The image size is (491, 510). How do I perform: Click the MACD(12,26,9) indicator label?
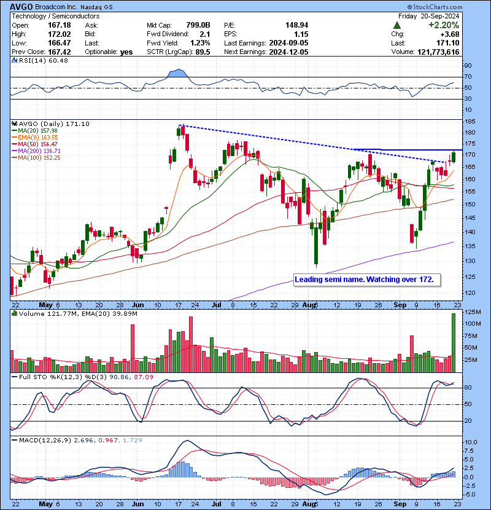tap(45, 441)
